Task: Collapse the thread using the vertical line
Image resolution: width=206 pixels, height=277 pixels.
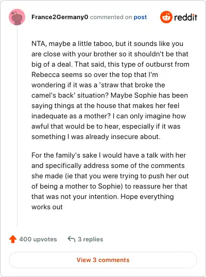Action: click(x=18, y=126)
